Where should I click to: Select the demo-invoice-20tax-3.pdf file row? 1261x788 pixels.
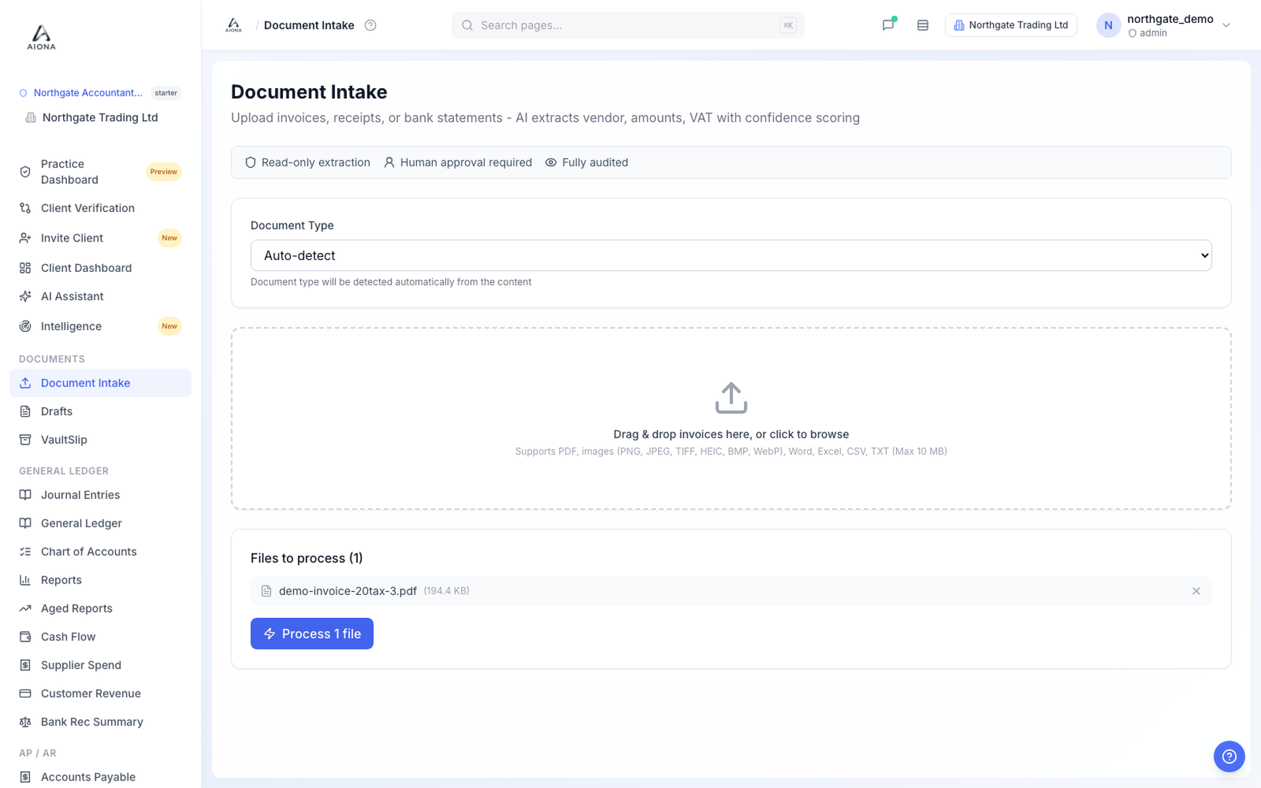[x=731, y=591]
